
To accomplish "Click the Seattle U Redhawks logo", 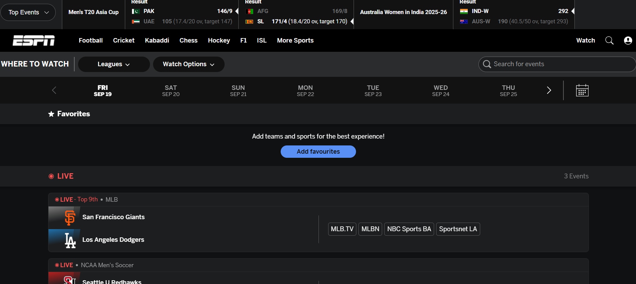I will 70,280.
